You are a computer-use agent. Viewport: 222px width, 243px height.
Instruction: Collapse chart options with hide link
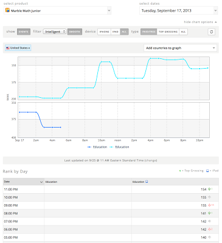tap(200, 22)
